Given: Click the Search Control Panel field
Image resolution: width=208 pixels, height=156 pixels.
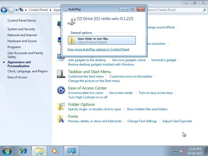Looking at the screenshot, I should point(174,10).
